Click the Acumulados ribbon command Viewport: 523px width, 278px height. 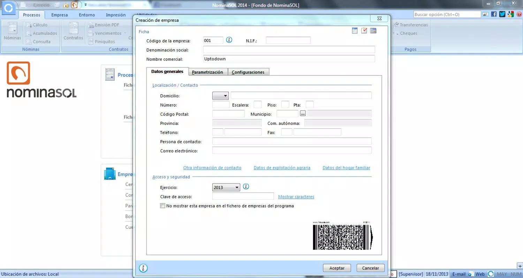click(x=41, y=33)
